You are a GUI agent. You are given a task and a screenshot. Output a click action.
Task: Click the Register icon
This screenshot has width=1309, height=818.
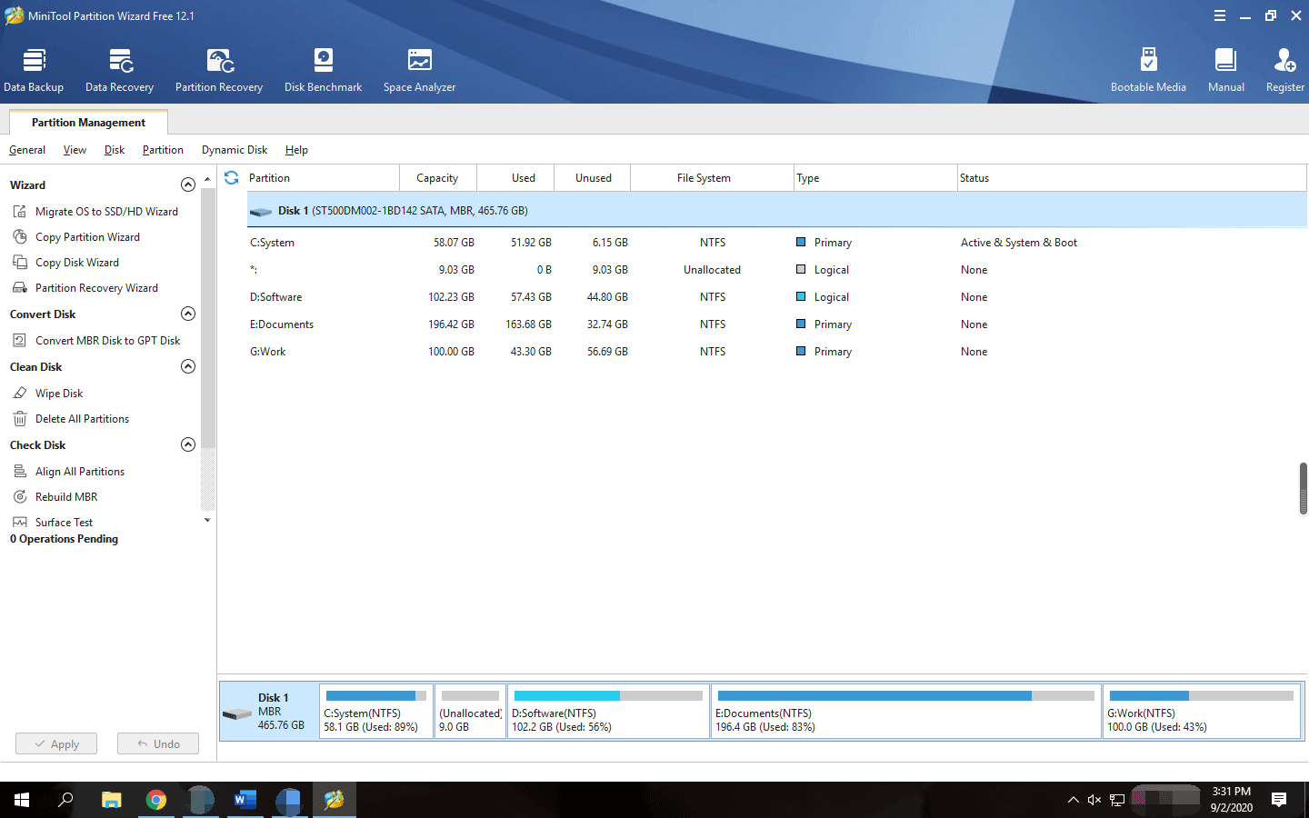click(x=1284, y=68)
